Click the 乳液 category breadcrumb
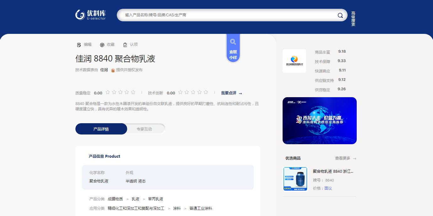Image resolution: width=433 pixels, height=216 pixels. tap(135, 199)
